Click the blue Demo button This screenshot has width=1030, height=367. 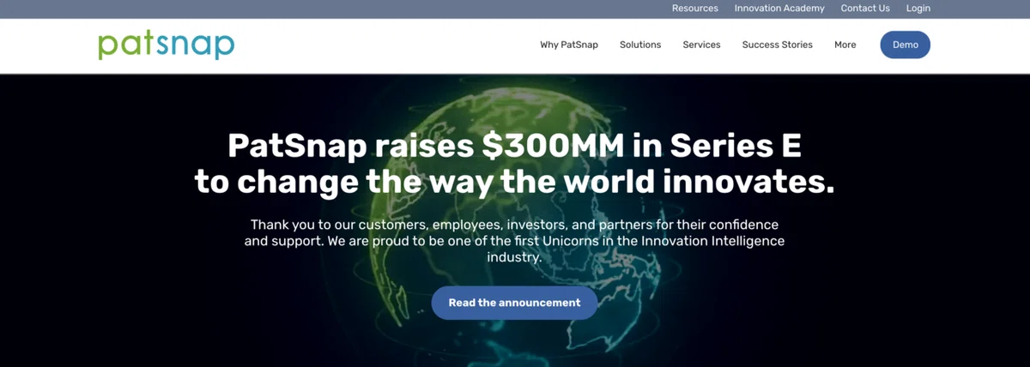906,45
